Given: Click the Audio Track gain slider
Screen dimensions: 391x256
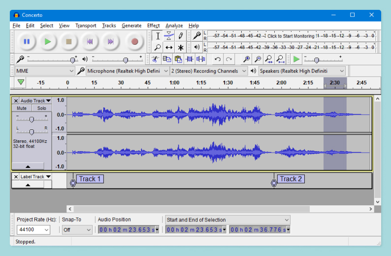Looking at the screenshot, I should pos(32,120).
